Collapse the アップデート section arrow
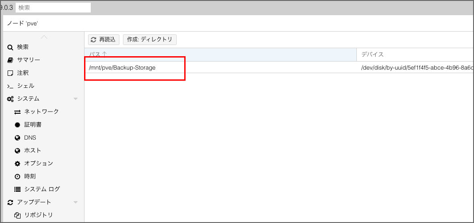Screen dimensions: 474x223 coord(76,202)
